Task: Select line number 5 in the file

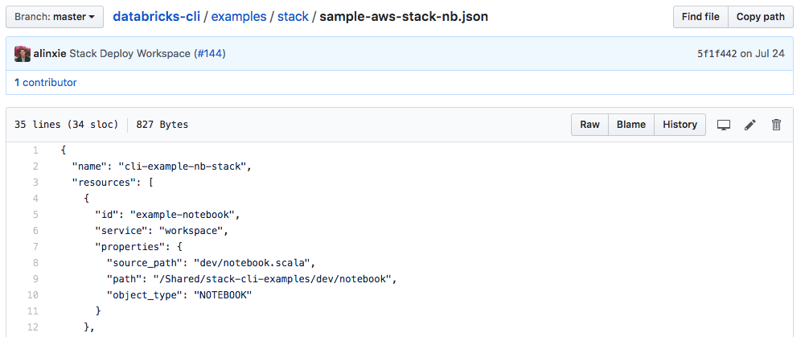Action: (35, 215)
